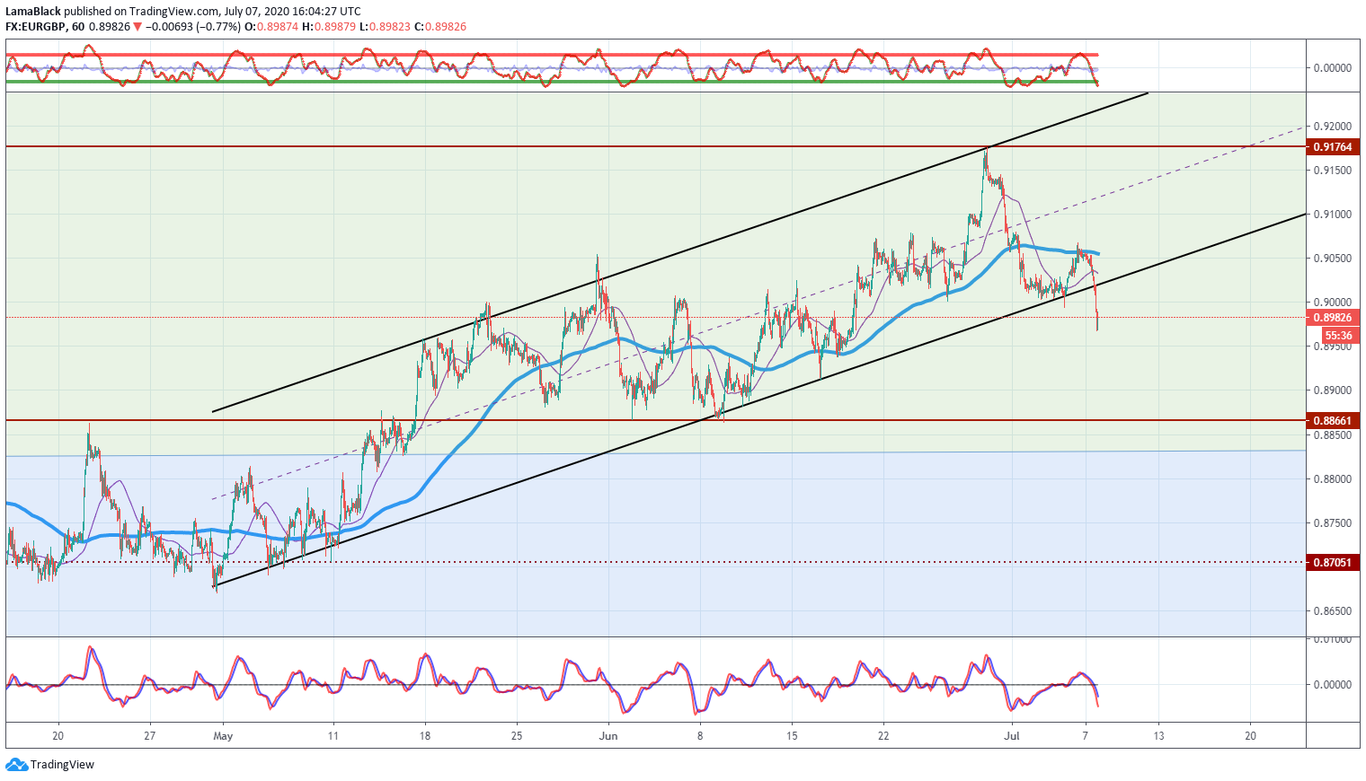Click the 0.90500 price axis tick
This screenshot has height=781, width=1366.
(x=1333, y=259)
